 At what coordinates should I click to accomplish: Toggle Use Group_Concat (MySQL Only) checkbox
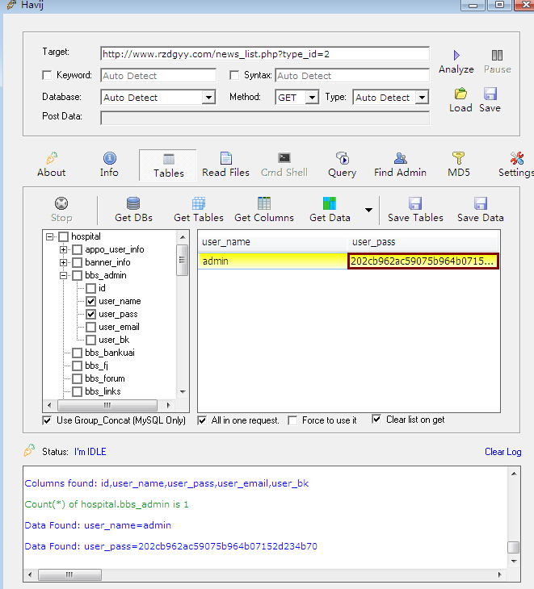tap(47, 420)
